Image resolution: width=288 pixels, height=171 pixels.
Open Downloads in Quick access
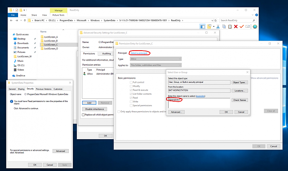point(23,43)
